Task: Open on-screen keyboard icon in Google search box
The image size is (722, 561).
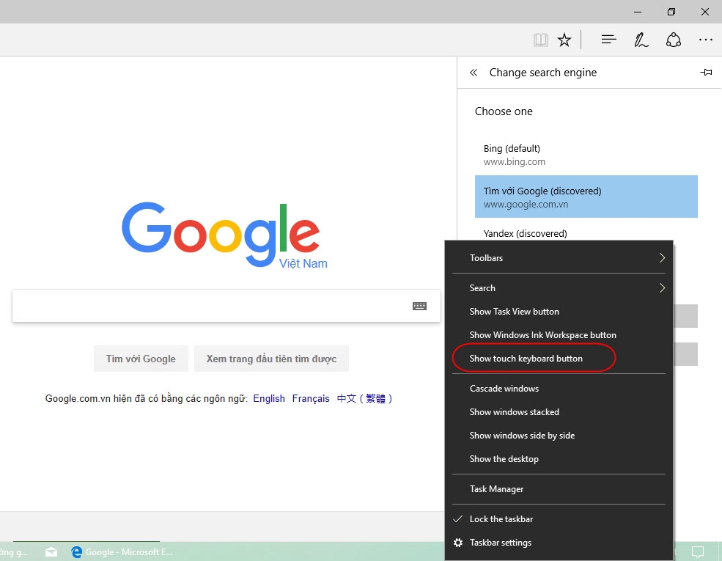Action: tap(419, 306)
